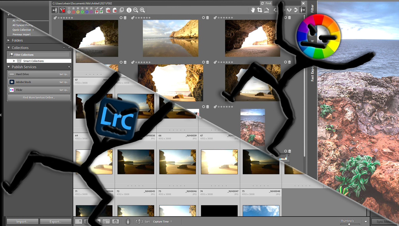Select the Smart Collections row

39,61
